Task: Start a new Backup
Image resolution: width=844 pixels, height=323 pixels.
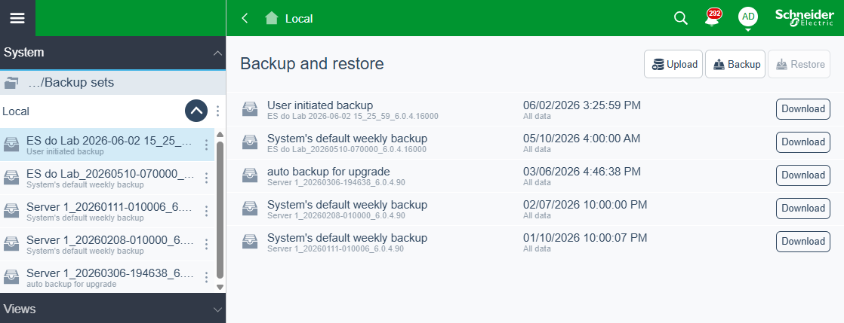Action: [735, 65]
